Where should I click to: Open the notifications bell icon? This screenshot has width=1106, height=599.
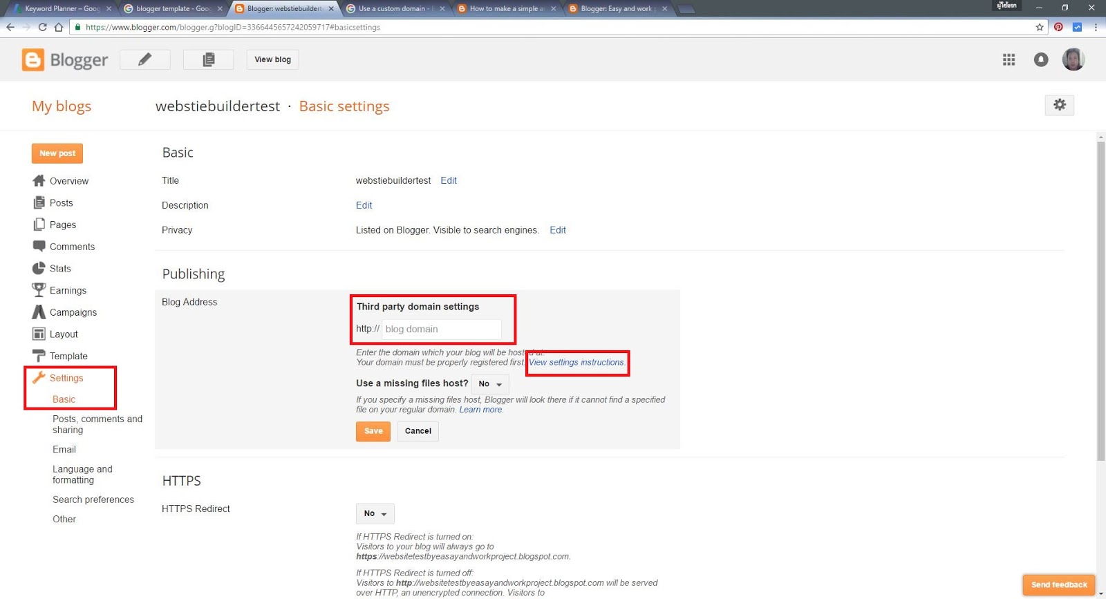pos(1040,59)
